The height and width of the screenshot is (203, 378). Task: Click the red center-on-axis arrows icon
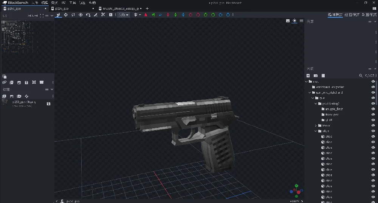168,15
